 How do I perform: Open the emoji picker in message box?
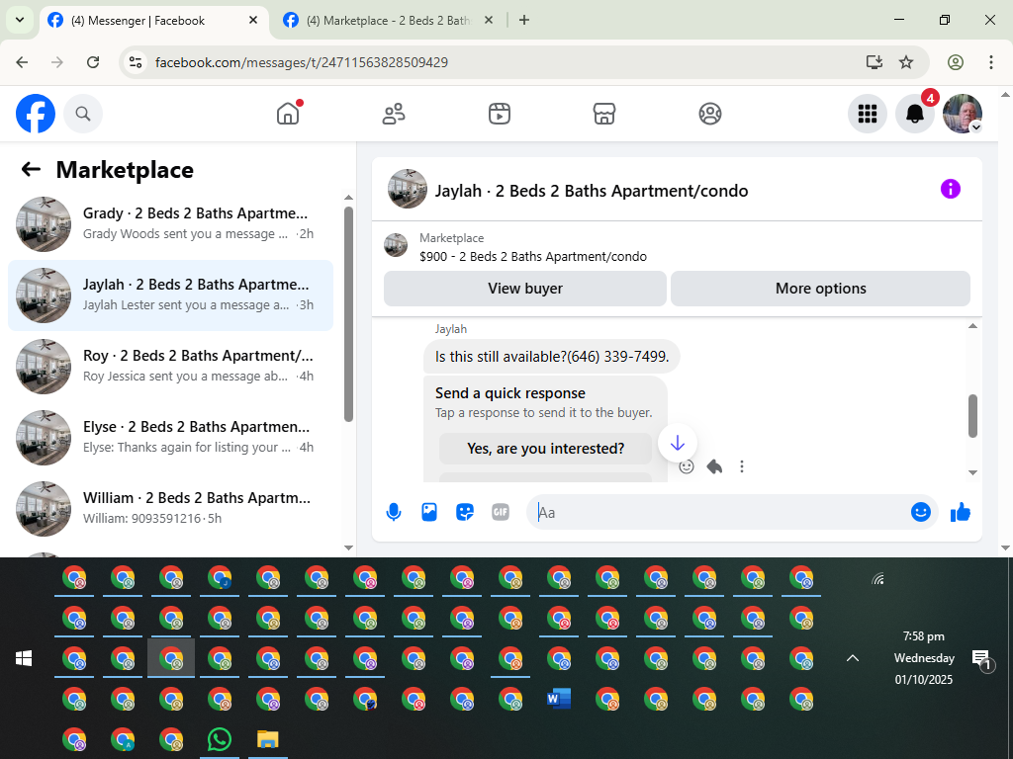coord(921,512)
